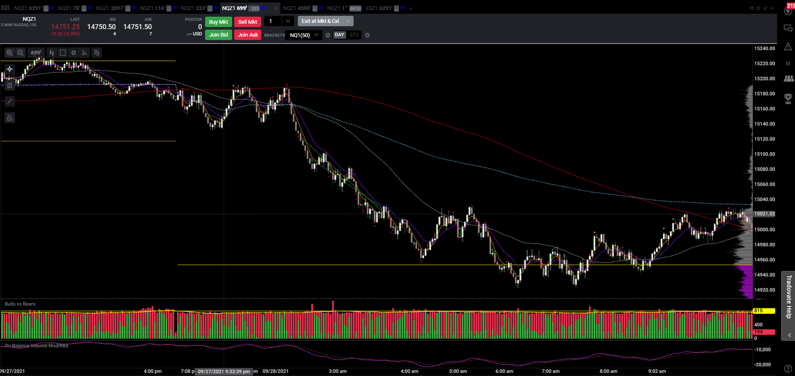795x376 pixels.
Task: Click the help question mark icon
Action: point(788,369)
